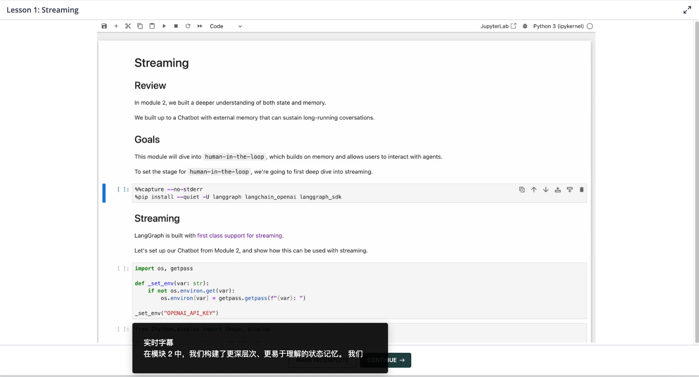Save the notebook with the floppy icon
Image resolution: width=699 pixels, height=377 pixels.
tap(104, 26)
